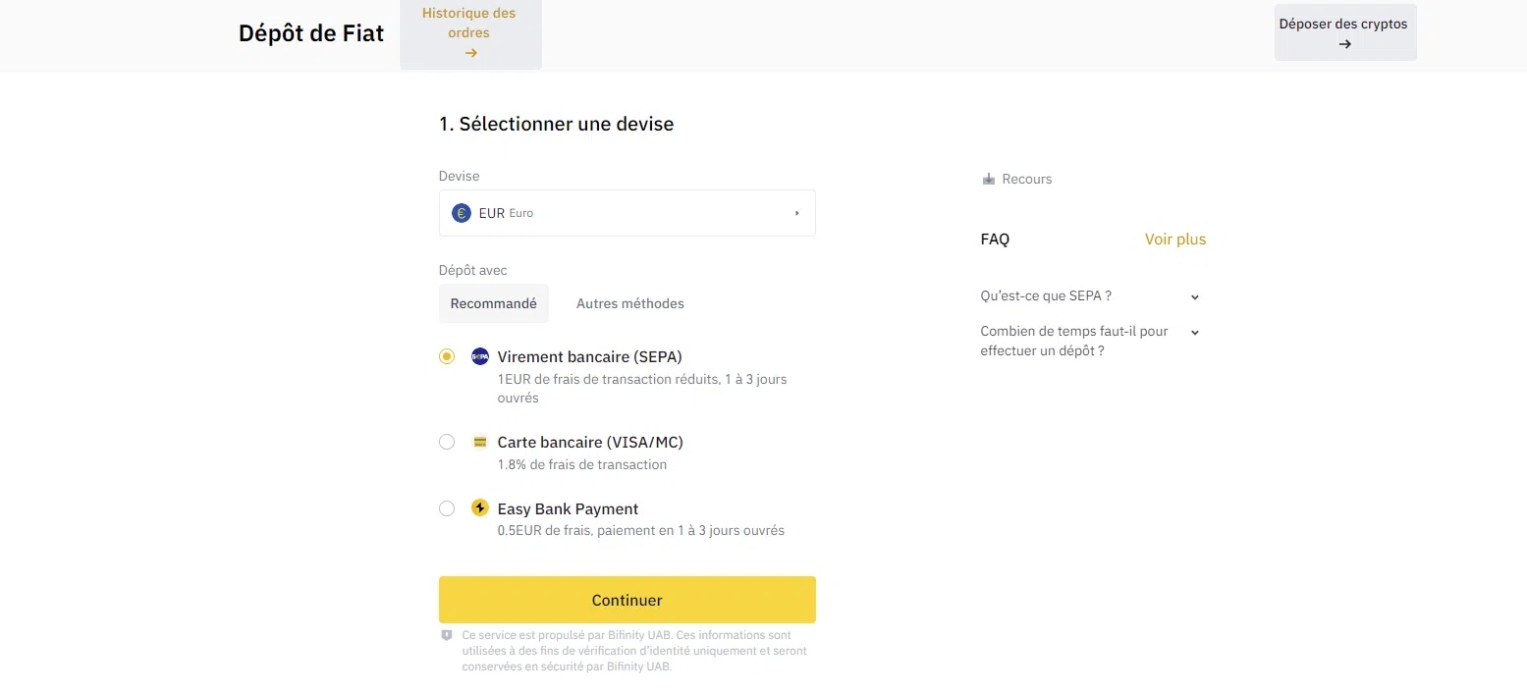
Task: Click the Continuer button
Action: coord(627,600)
